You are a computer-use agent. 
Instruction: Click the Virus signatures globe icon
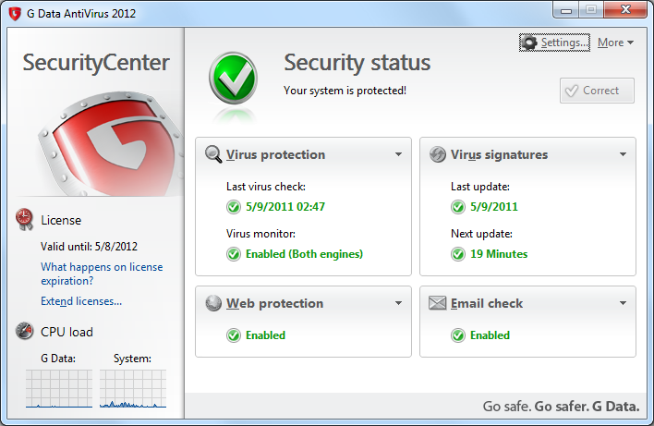click(438, 154)
